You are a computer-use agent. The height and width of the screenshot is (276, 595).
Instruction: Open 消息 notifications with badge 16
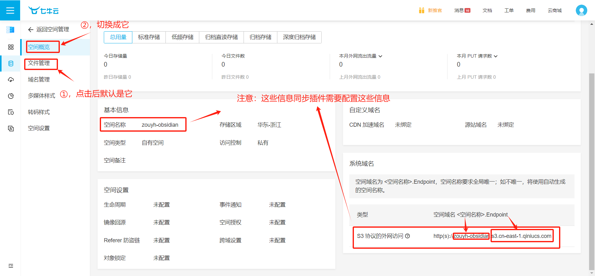click(462, 11)
